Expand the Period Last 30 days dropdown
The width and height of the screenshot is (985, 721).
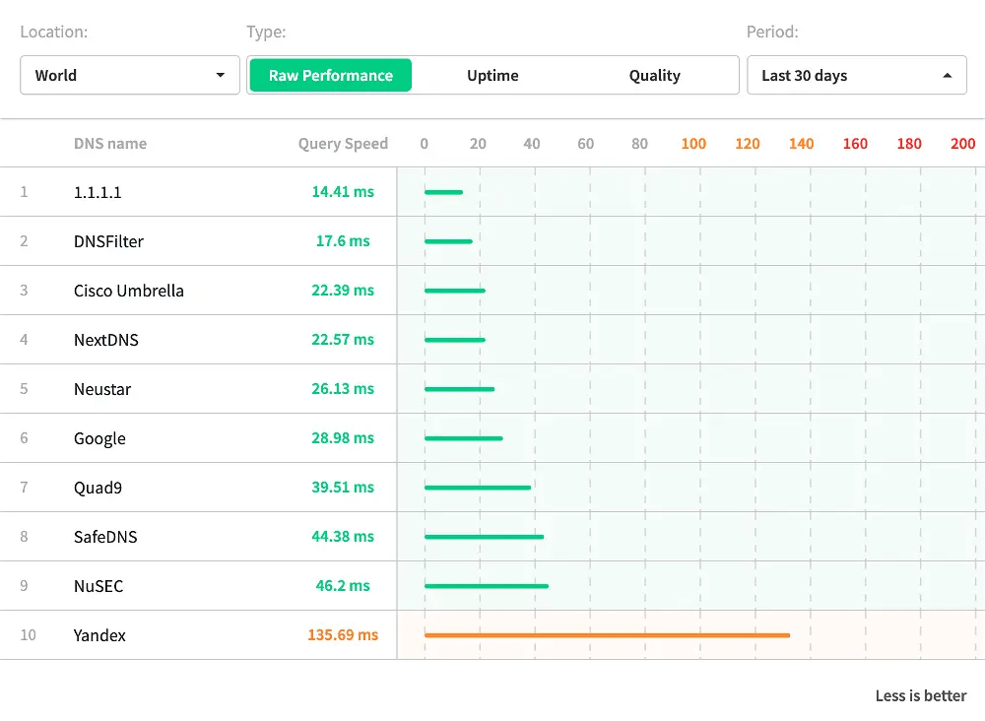pyautogui.click(x=856, y=76)
